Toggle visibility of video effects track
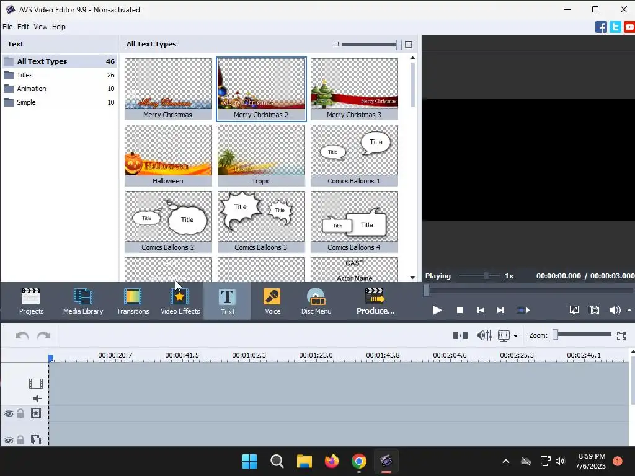The image size is (635, 476). [x=9, y=413]
